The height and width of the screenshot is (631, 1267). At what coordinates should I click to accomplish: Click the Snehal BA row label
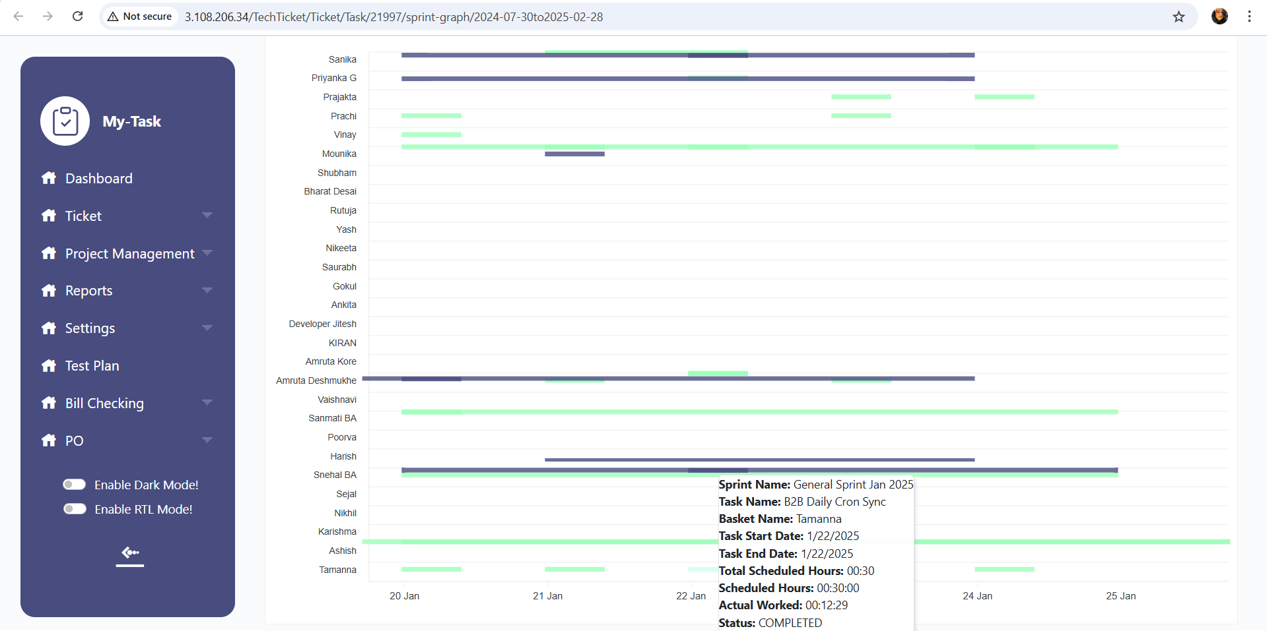click(335, 475)
